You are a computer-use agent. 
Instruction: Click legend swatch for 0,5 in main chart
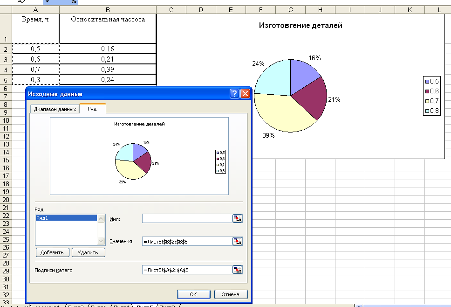427,82
